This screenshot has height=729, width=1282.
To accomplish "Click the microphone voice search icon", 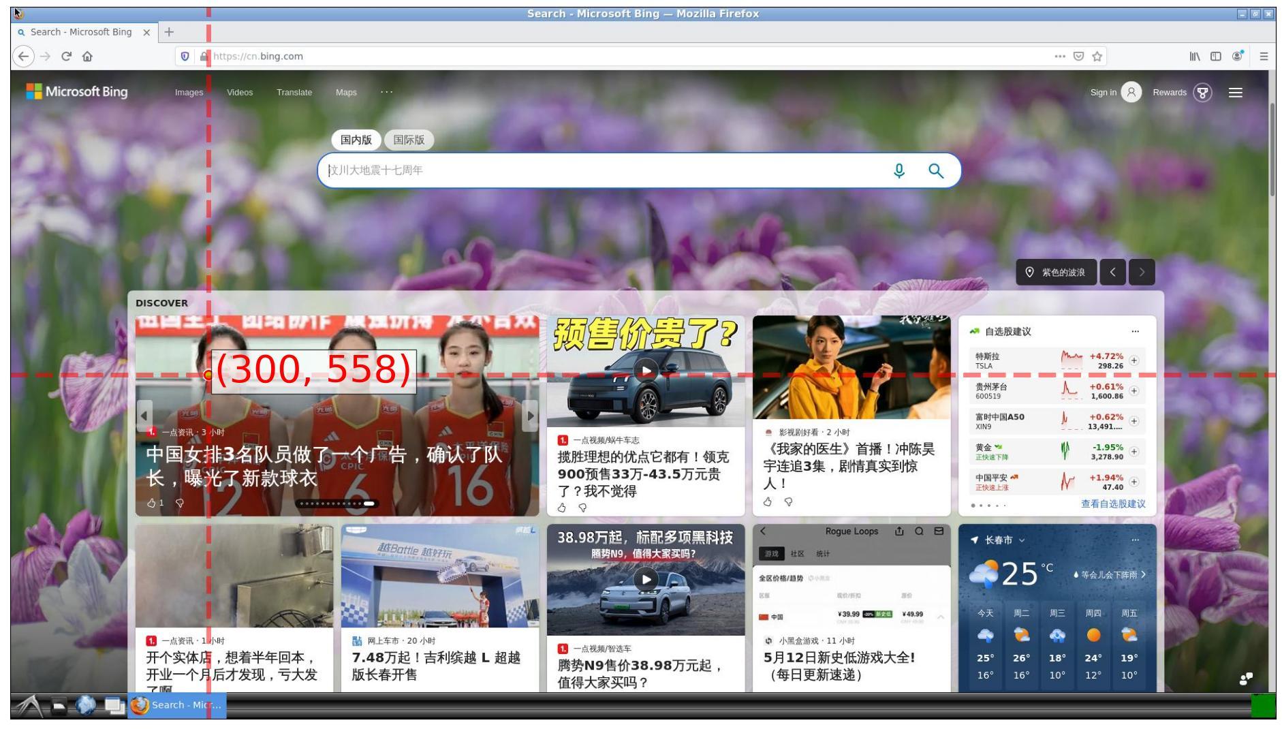I will [x=899, y=170].
